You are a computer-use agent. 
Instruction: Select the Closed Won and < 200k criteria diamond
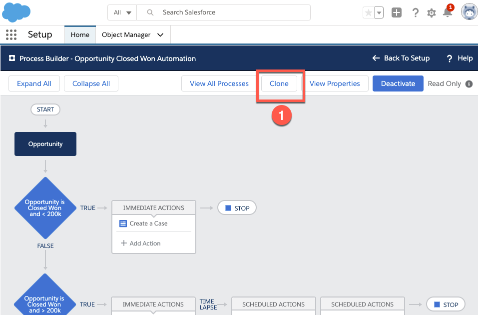pyautogui.click(x=45, y=208)
